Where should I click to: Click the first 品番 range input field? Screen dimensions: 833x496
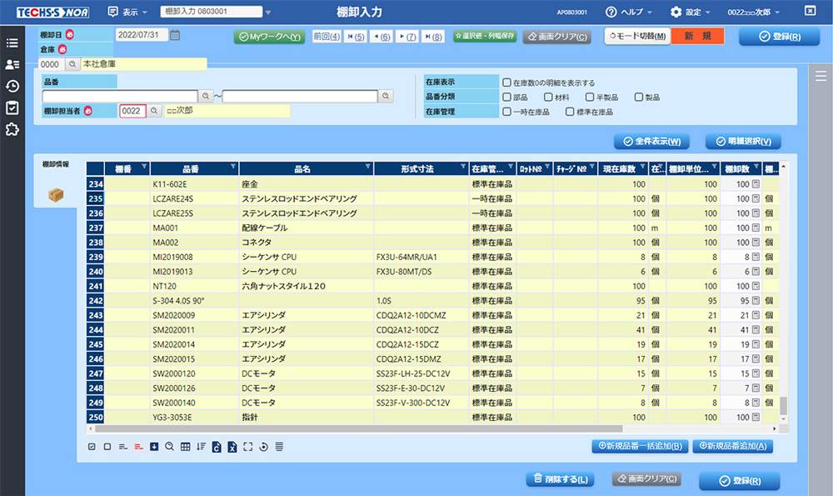[120, 96]
